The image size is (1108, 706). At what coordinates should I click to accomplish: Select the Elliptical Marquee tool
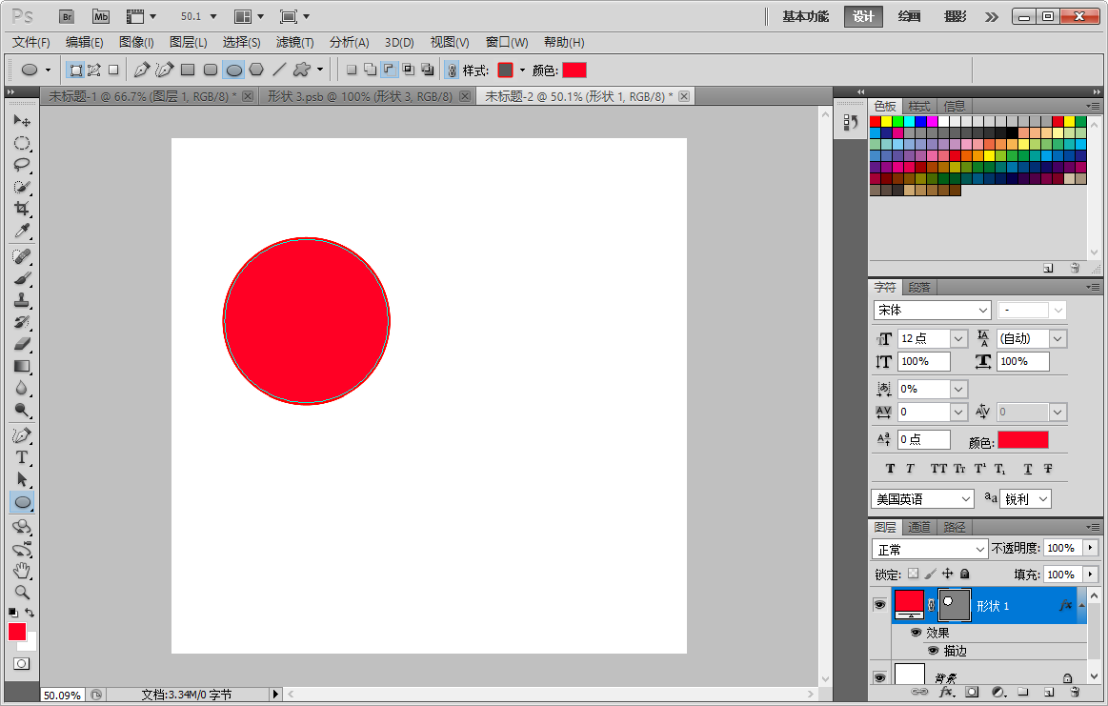coord(22,144)
